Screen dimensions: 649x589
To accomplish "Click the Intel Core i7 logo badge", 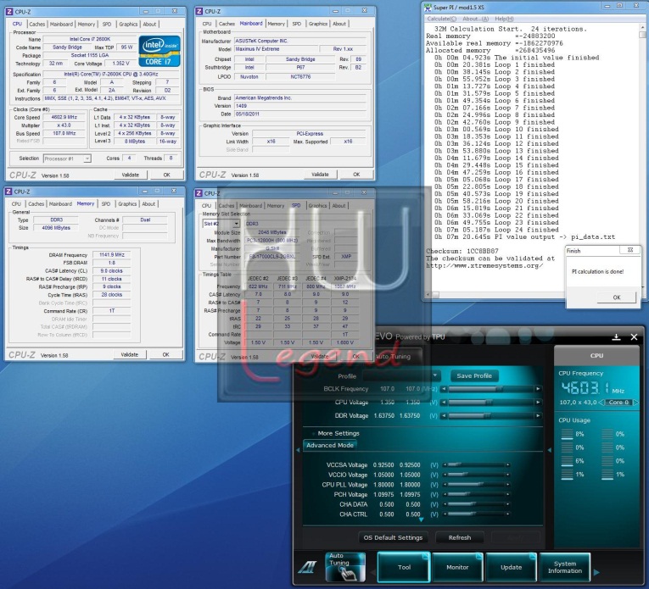I will point(159,51).
